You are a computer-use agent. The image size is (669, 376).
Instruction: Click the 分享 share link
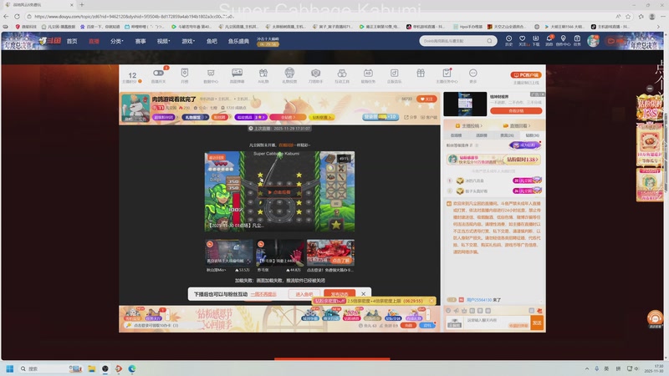pos(411,117)
